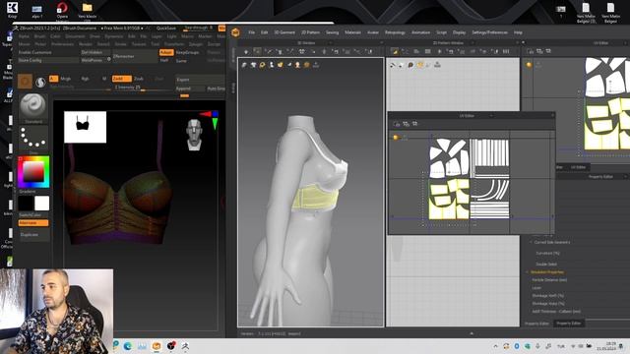Click the Del Hidden button in ZBrush
630x354 pixels.
point(95,52)
